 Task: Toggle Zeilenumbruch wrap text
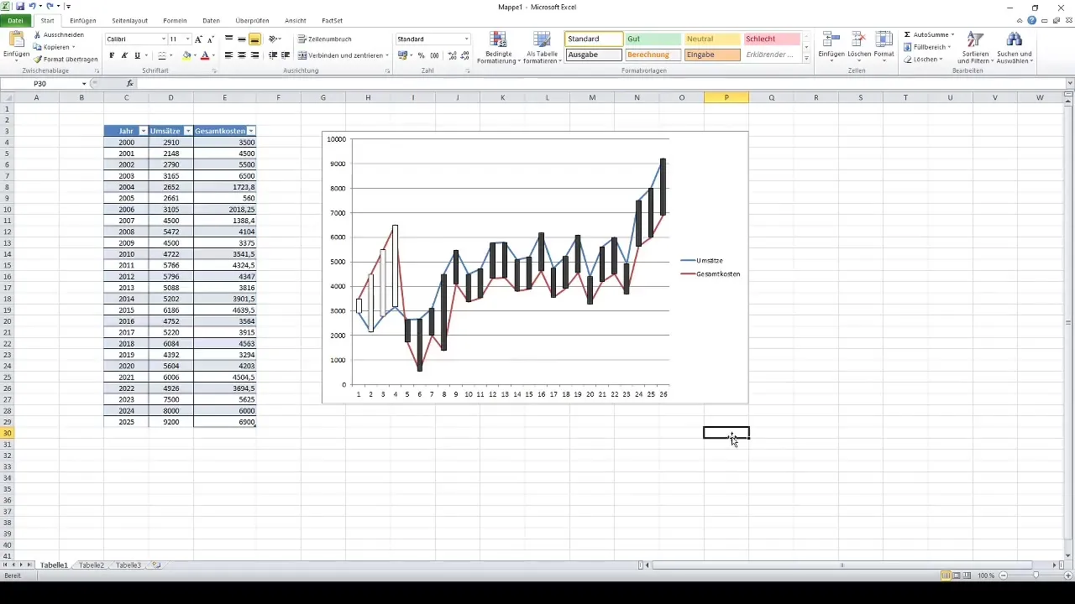point(325,39)
